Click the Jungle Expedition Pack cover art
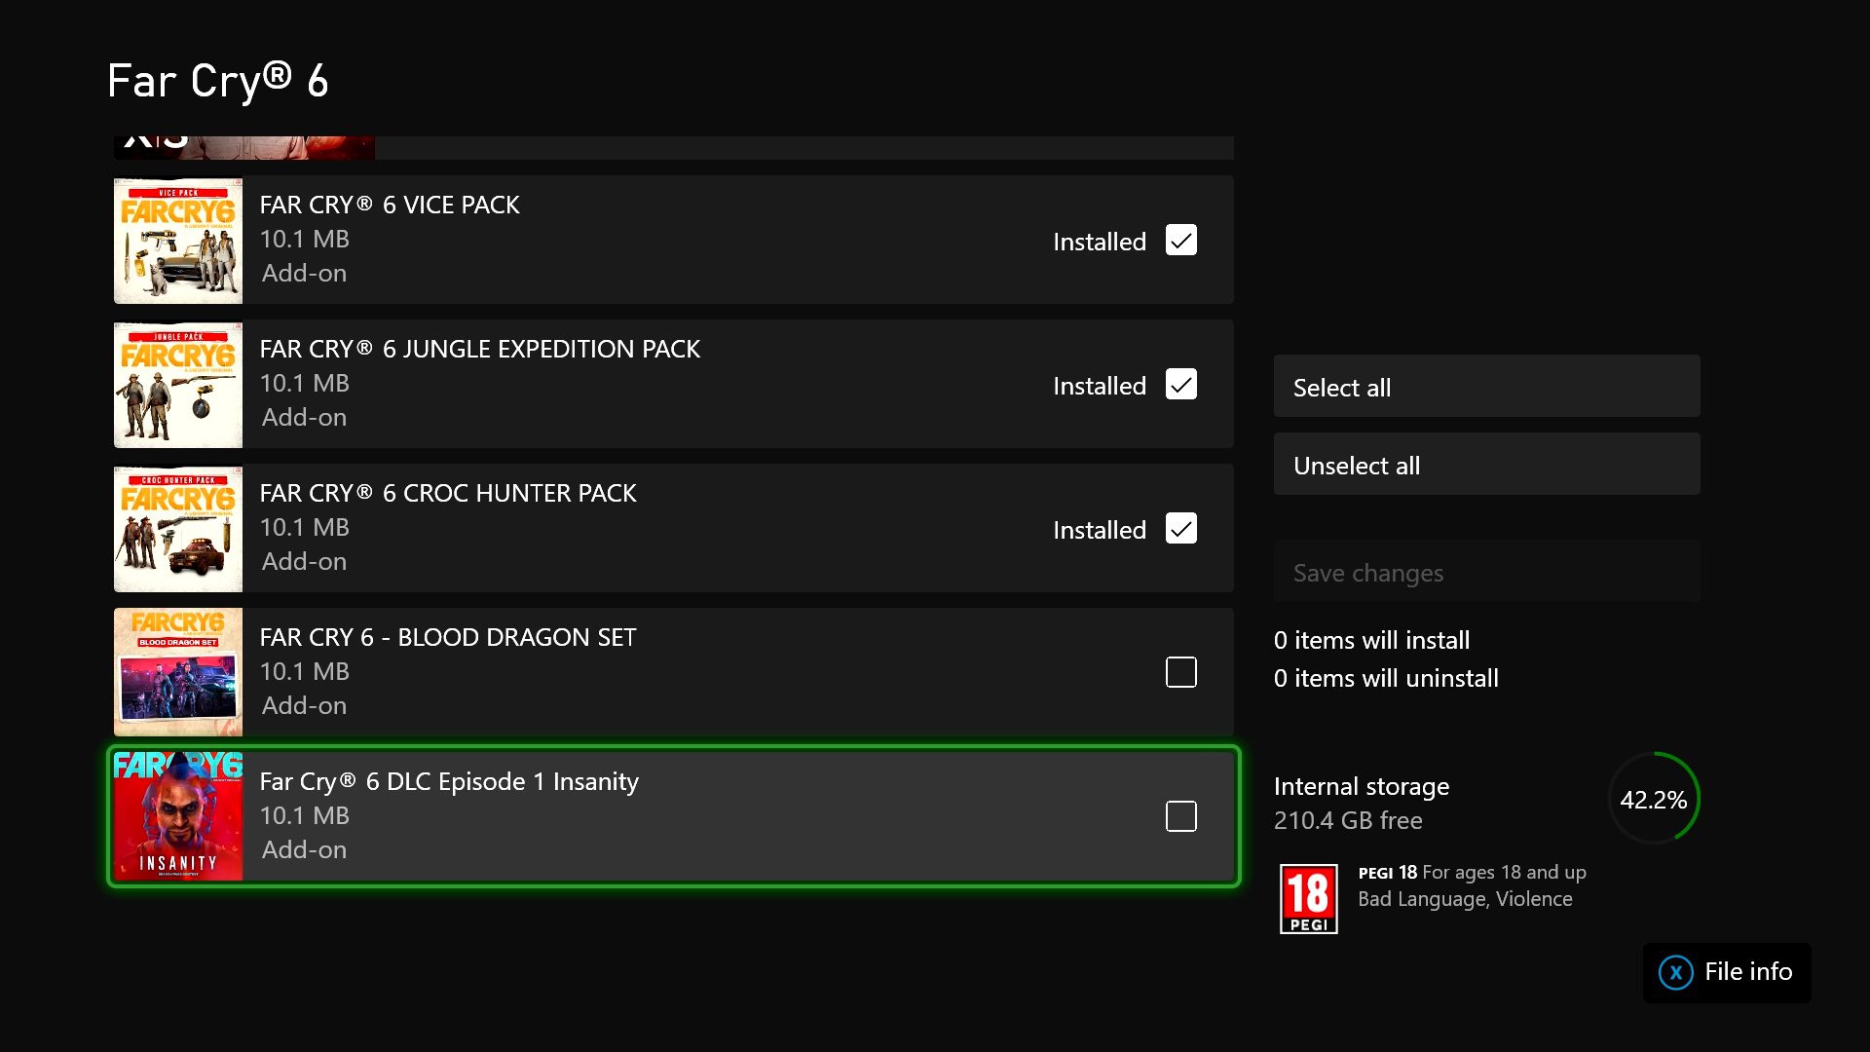 click(178, 385)
